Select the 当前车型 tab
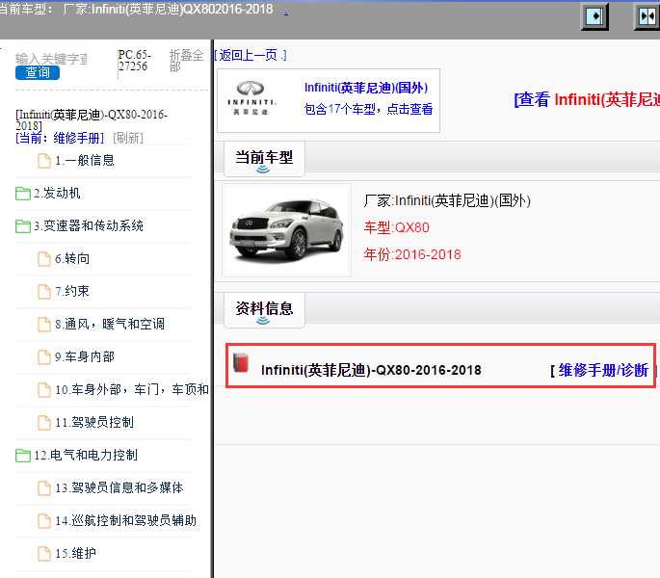 [x=264, y=159]
